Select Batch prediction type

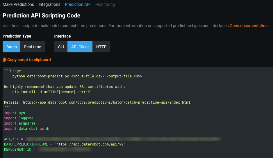click(x=12, y=47)
